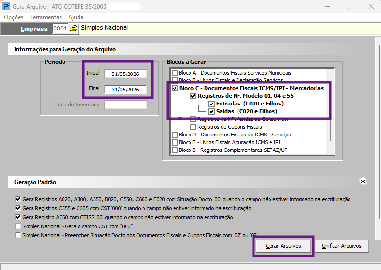Viewport: 381px width, 270px height.
Task: Click the Gerar Arquivos button
Action: [x=283, y=246]
